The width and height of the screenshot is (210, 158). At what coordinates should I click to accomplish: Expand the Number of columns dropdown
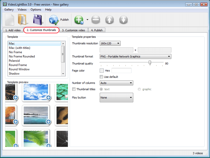tap(116, 83)
